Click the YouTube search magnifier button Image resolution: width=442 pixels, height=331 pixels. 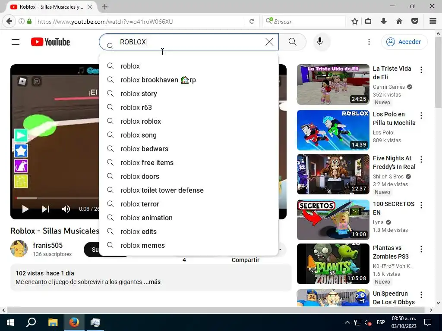point(293,42)
